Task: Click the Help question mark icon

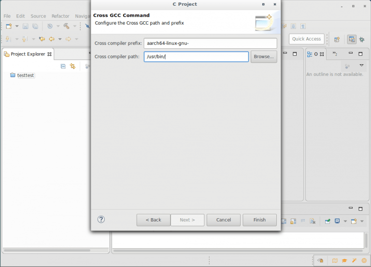Action: (101, 220)
